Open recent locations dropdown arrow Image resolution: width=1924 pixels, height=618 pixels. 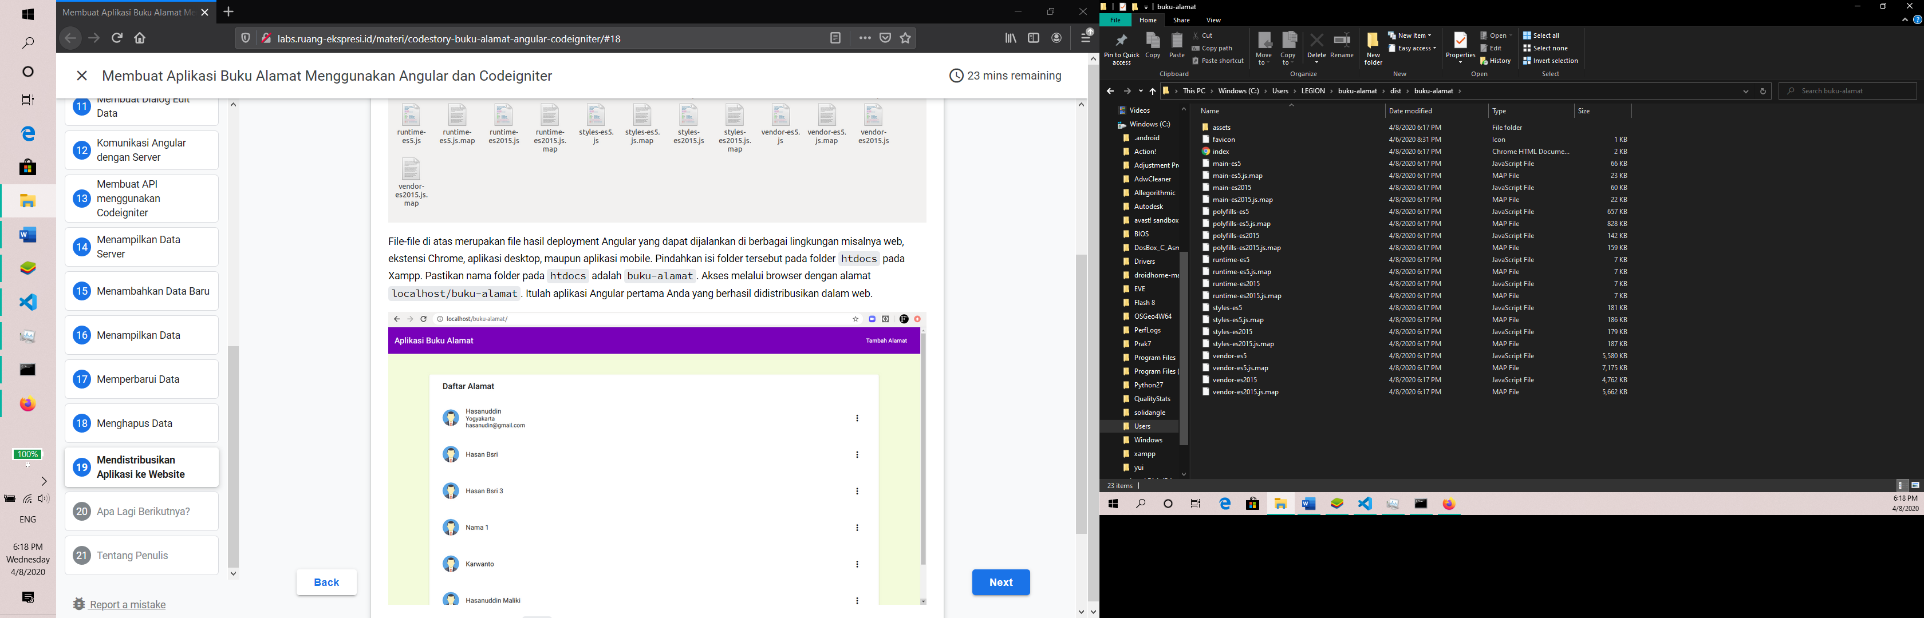click(1141, 91)
